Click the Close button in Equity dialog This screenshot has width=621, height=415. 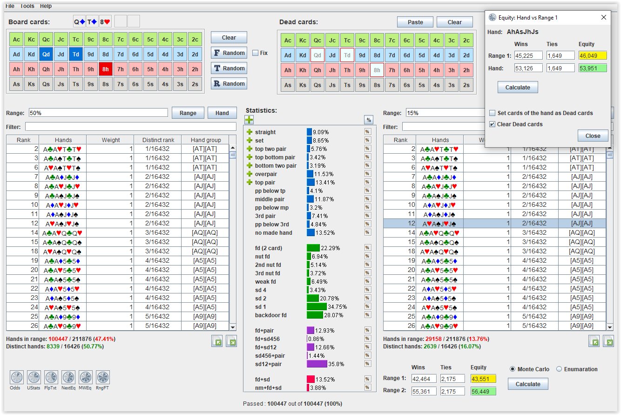pyautogui.click(x=593, y=136)
